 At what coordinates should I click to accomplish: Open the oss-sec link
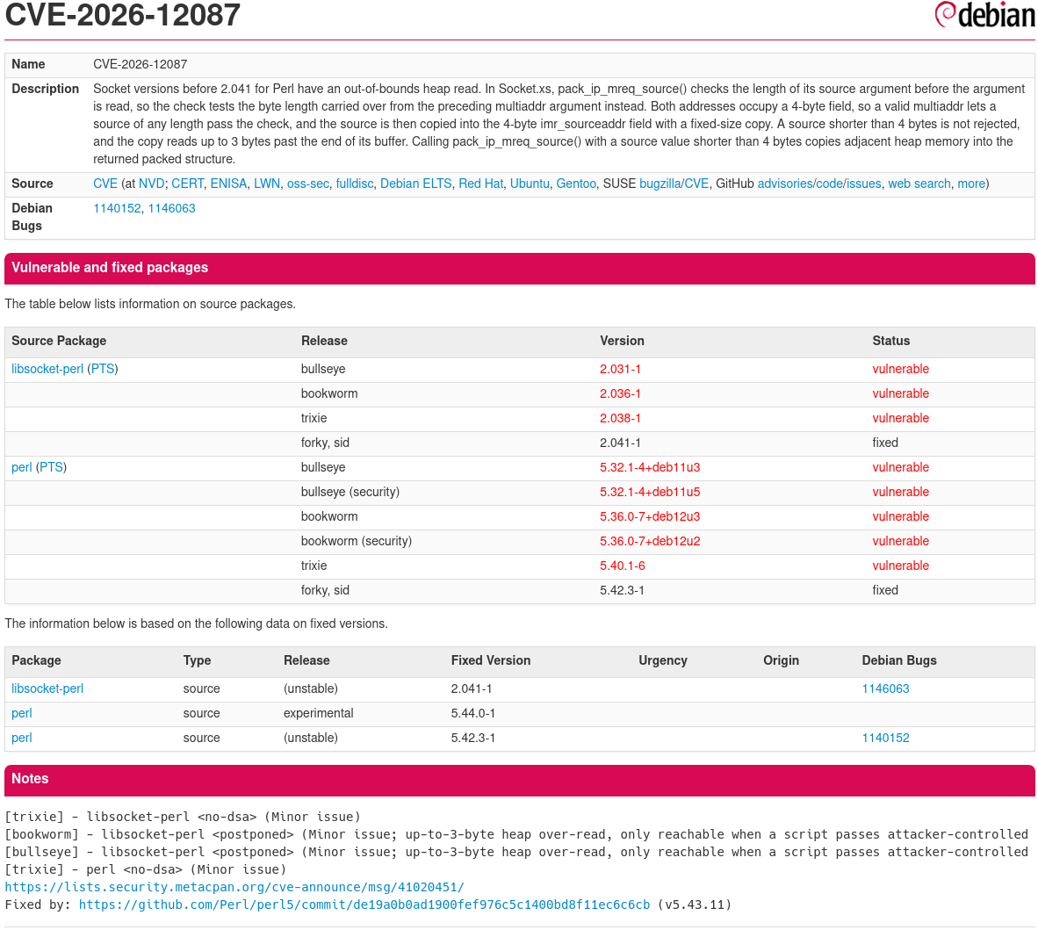pos(308,184)
